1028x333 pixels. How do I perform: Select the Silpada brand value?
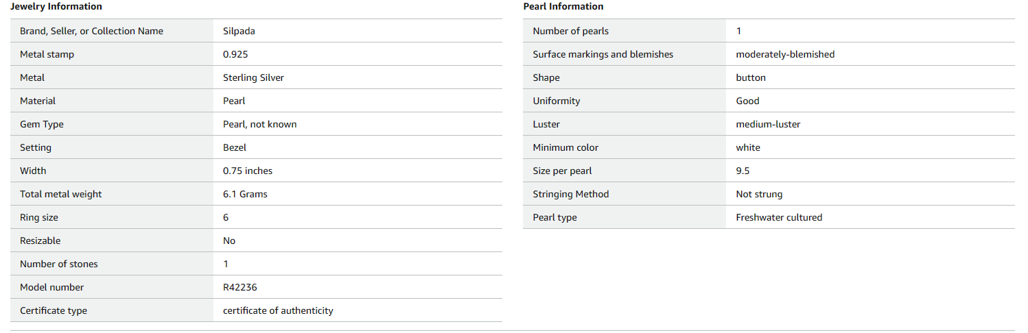(239, 31)
